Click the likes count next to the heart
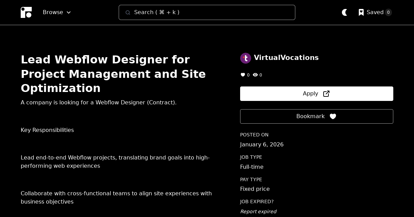The image size is (414, 217). coord(248,75)
